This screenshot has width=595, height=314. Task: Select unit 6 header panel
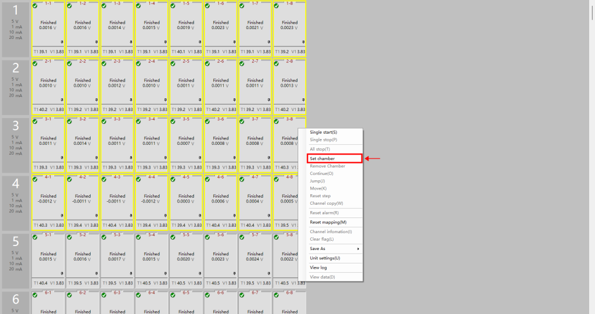(16, 302)
